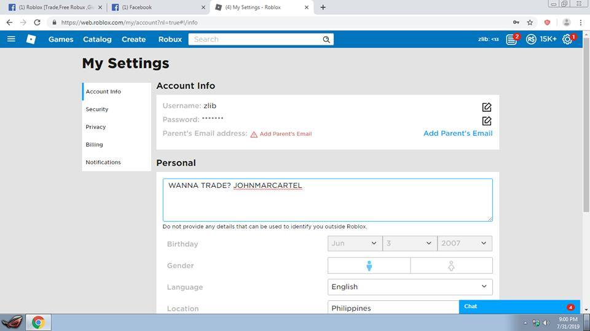The width and height of the screenshot is (590, 331).
Task: Open the Account Info section
Action: click(116, 92)
